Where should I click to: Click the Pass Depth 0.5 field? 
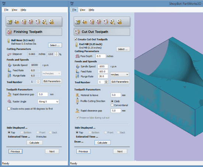101,56
